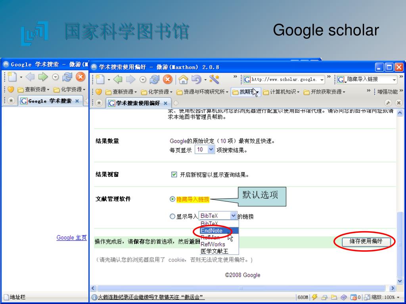Screen dimensions: 406x304
Task: Expand the 隐藏导入链接 search box dropdown arrow
Action: click(394, 80)
